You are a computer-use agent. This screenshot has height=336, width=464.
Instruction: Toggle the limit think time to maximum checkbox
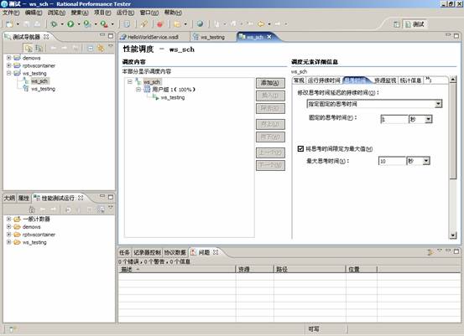click(300, 148)
